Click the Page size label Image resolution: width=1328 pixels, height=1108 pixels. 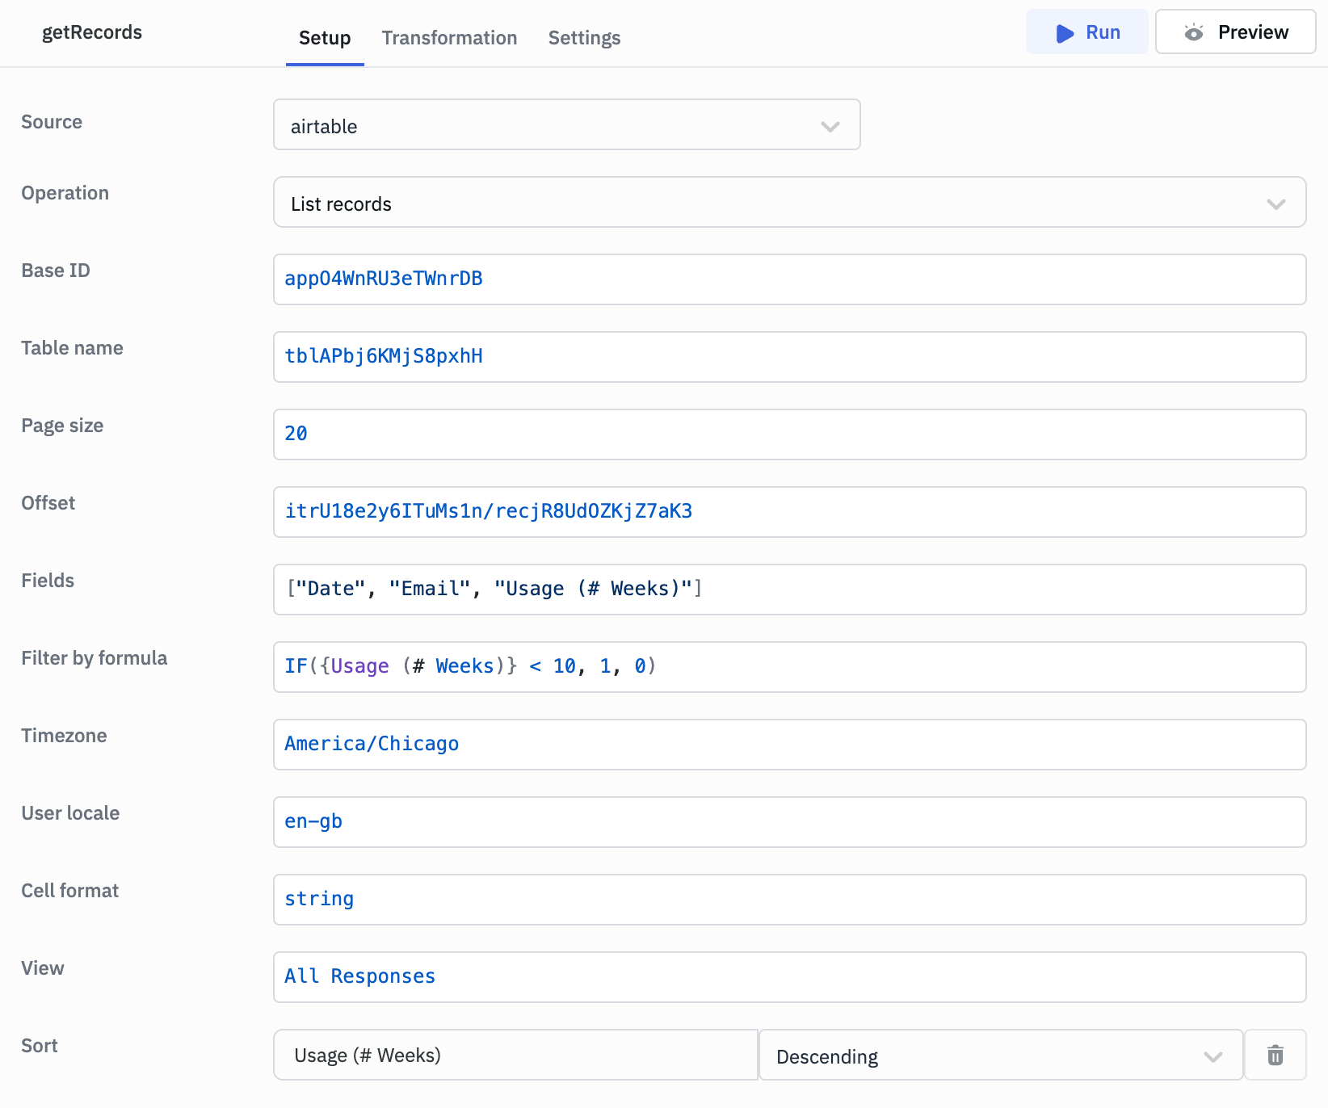pos(62,426)
